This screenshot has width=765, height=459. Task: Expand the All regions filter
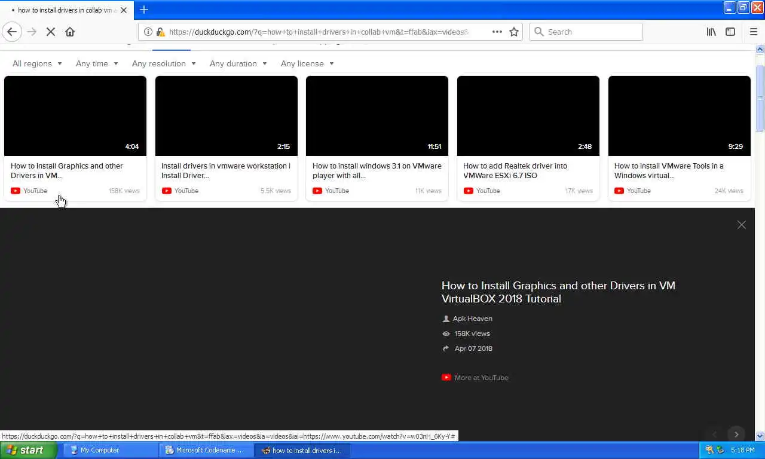pos(37,63)
